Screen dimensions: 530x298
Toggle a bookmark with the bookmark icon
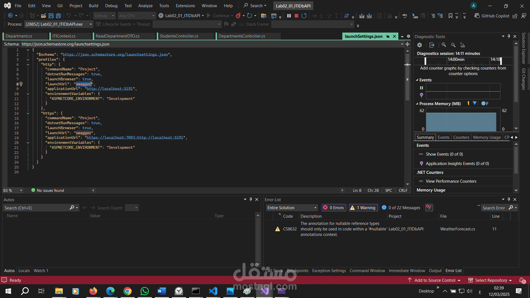point(451,16)
